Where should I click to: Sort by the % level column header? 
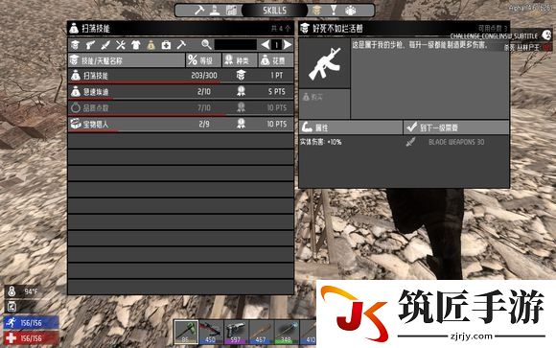[x=203, y=60]
